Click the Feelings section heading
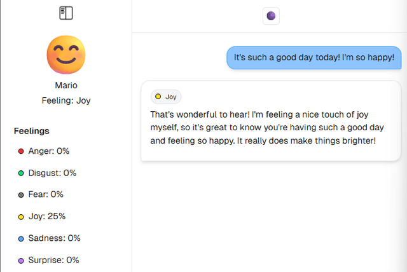This screenshot has height=272, width=407. pos(32,131)
